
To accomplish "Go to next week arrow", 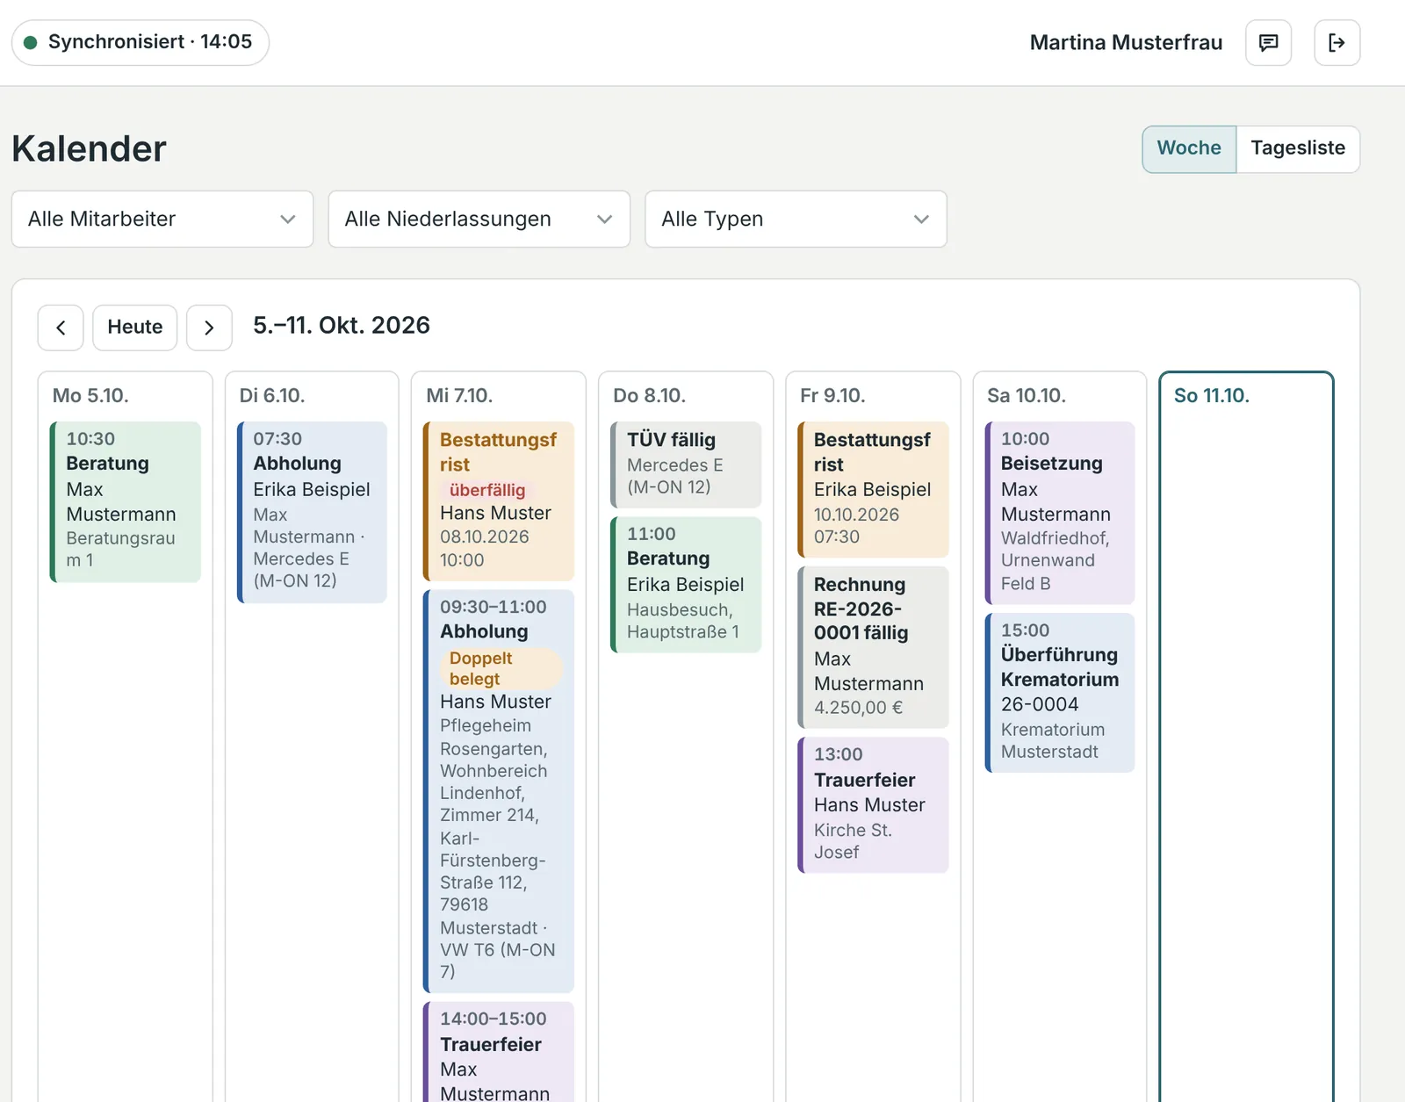I will click(x=209, y=328).
